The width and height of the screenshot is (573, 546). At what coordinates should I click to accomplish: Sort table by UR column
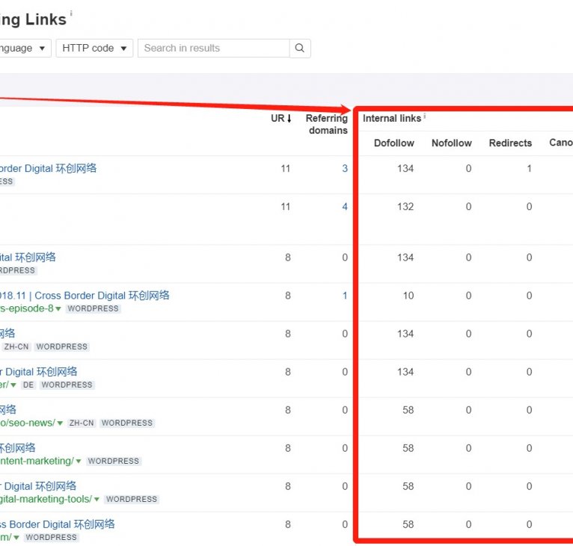click(281, 118)
